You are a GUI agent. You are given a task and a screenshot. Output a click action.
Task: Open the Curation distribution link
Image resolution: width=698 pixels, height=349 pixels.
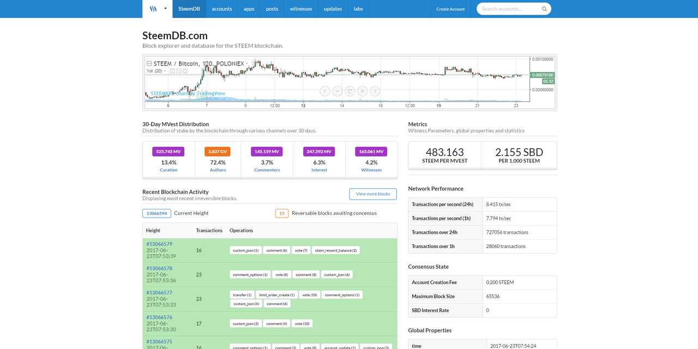click(x=169, y=170)
